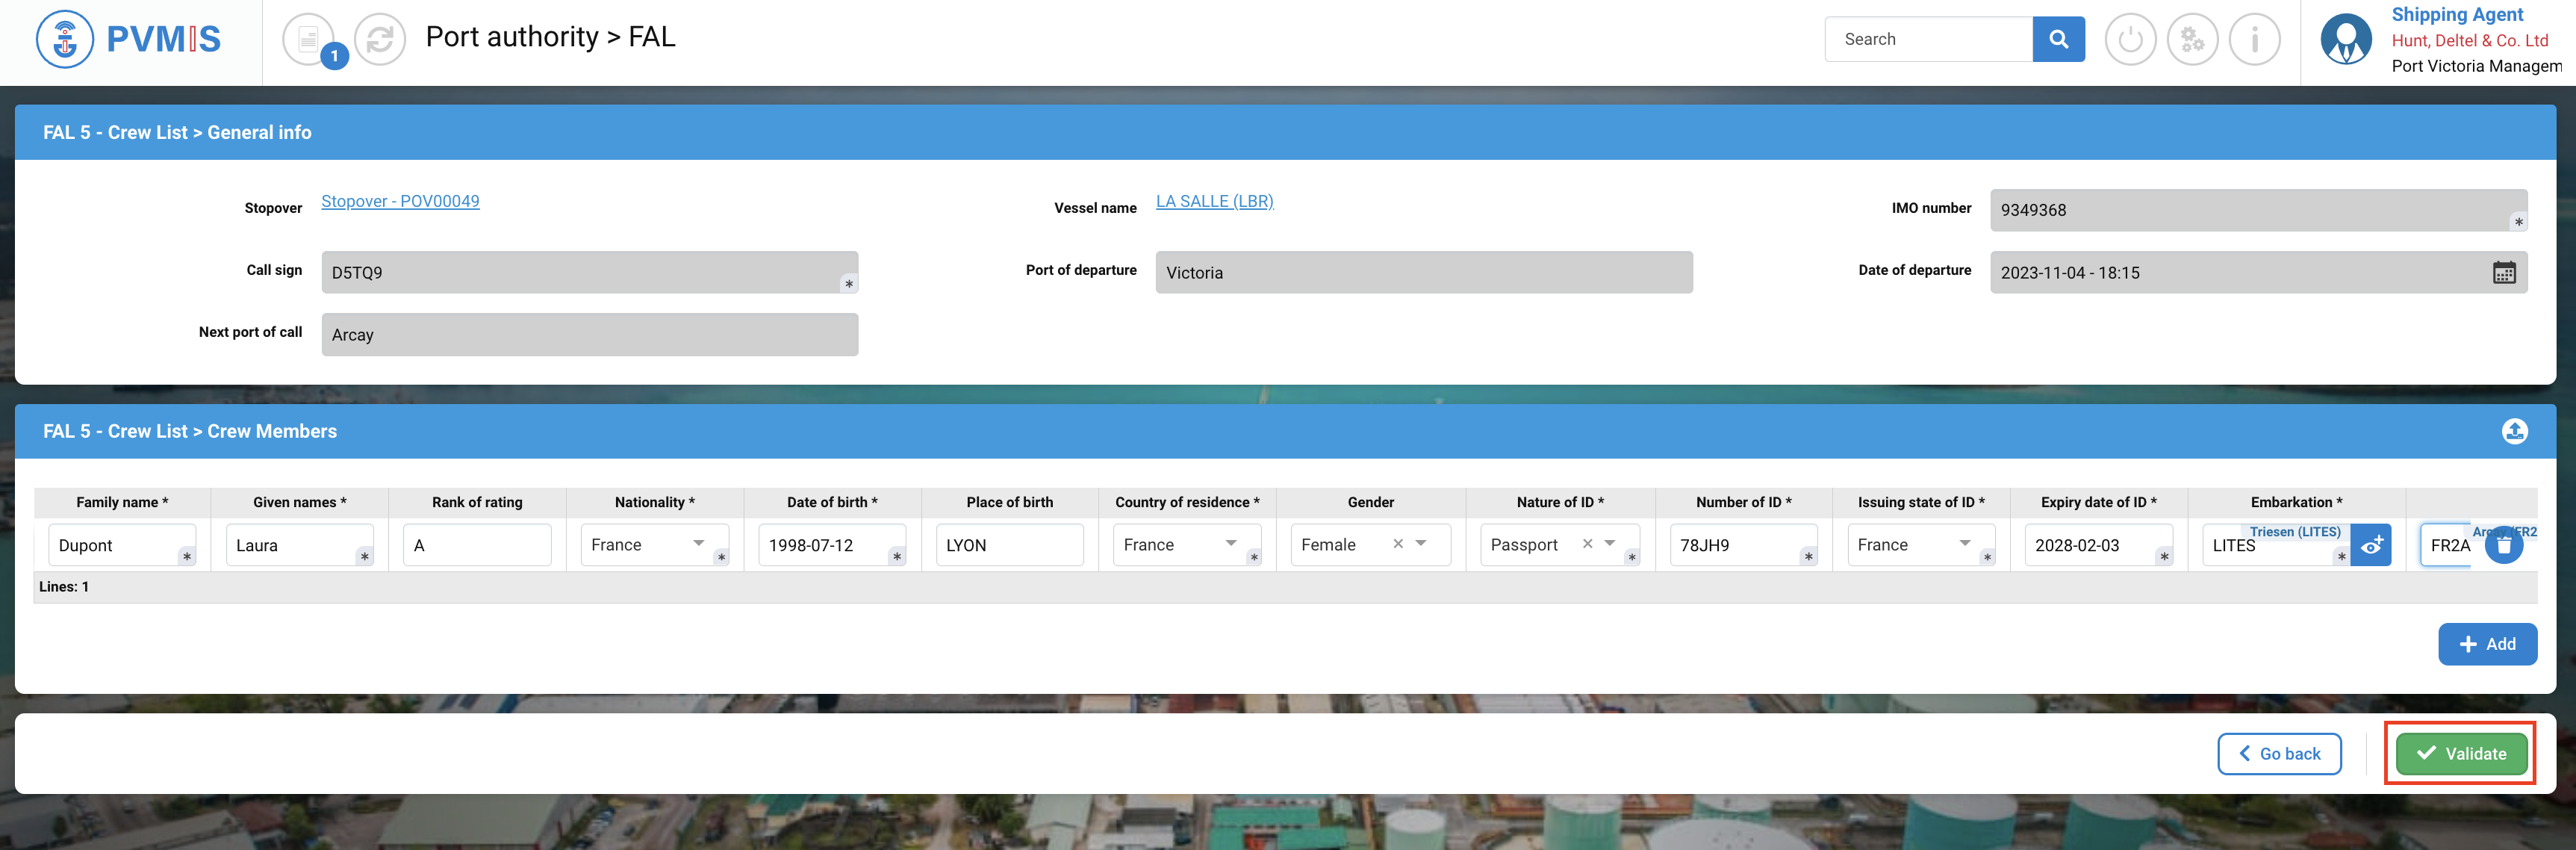Expand the Nationality dropdown
Screen dimensions: 2576x850
click(x=698, y=544)
